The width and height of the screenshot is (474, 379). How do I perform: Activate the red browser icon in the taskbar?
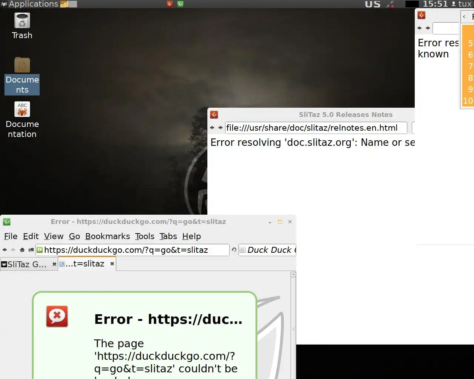pos(170,4)
